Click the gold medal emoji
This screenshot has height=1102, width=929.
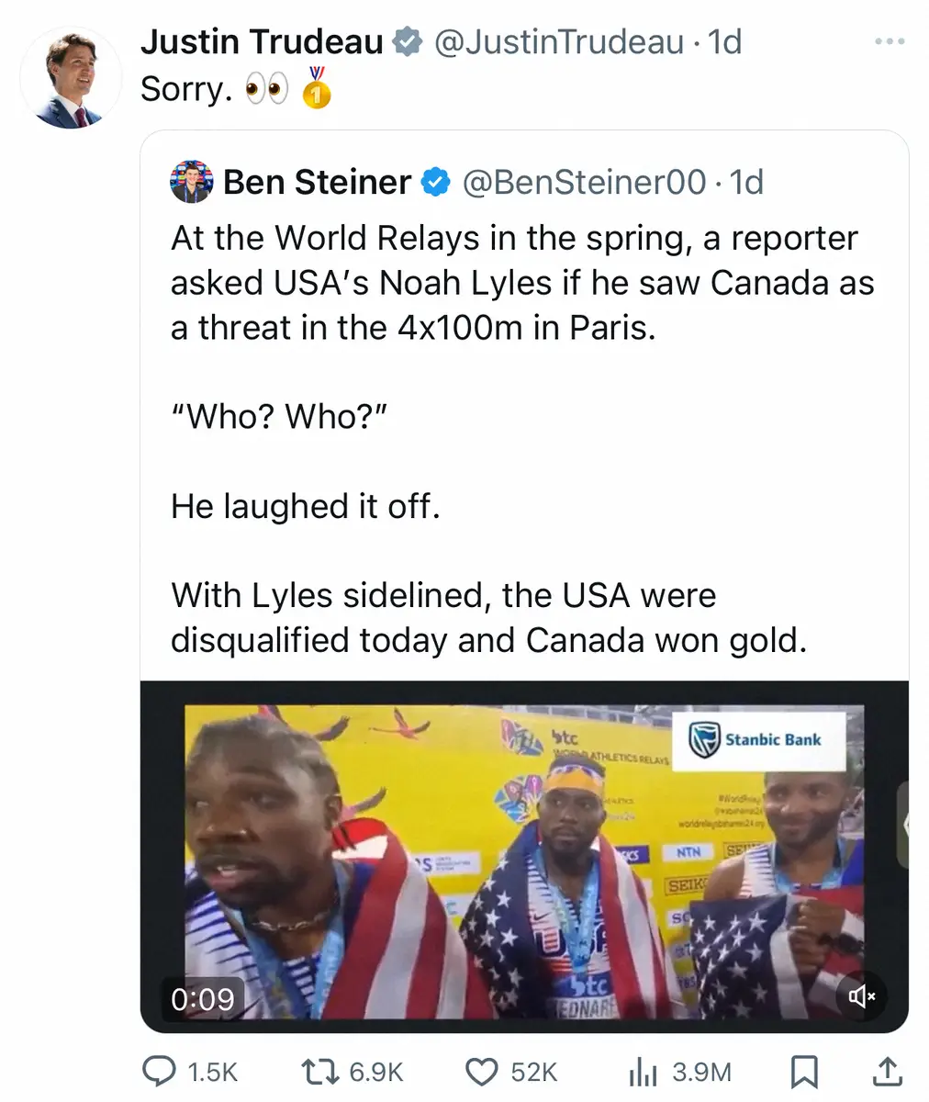pos(318,88)
